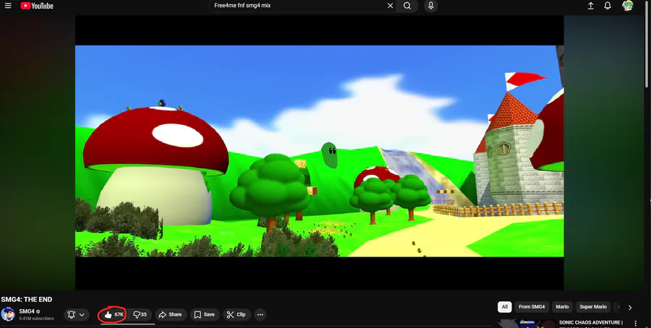Open the SMG4 channel avatar
Viewport: 651px width, 328px height.
pyautogui.click(x=8, y=314)
